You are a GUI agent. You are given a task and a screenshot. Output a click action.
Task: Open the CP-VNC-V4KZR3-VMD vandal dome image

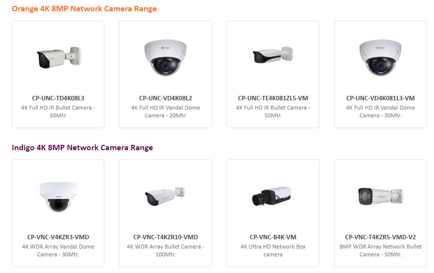tap(58, 197)
